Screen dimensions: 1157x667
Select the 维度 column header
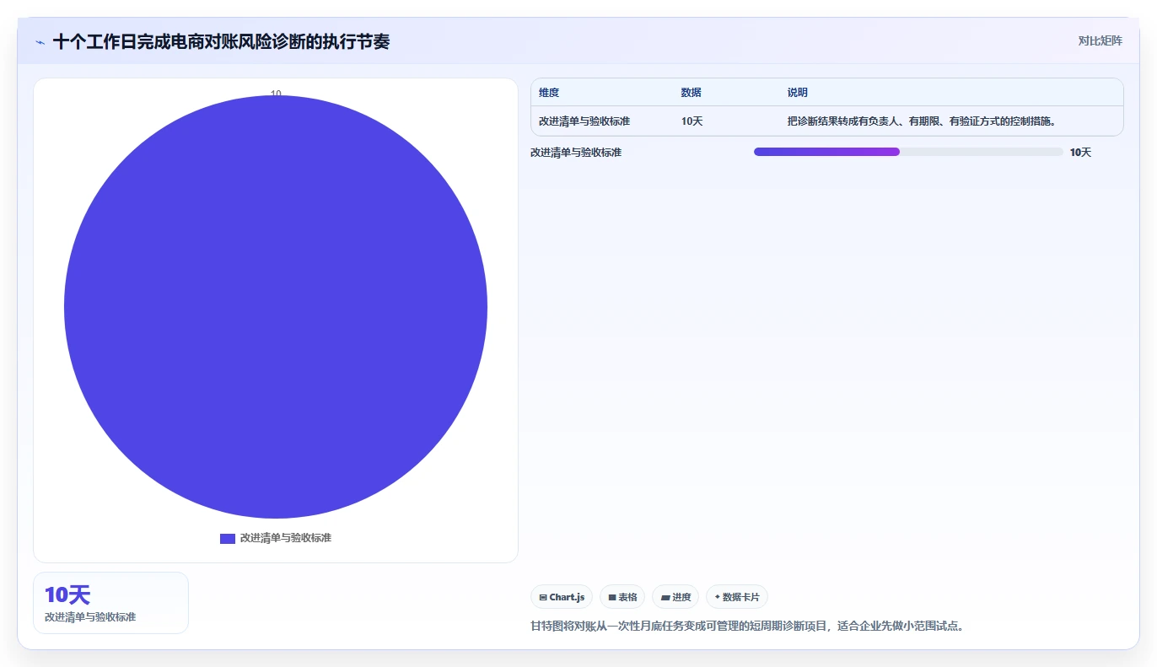coord(549,93)
